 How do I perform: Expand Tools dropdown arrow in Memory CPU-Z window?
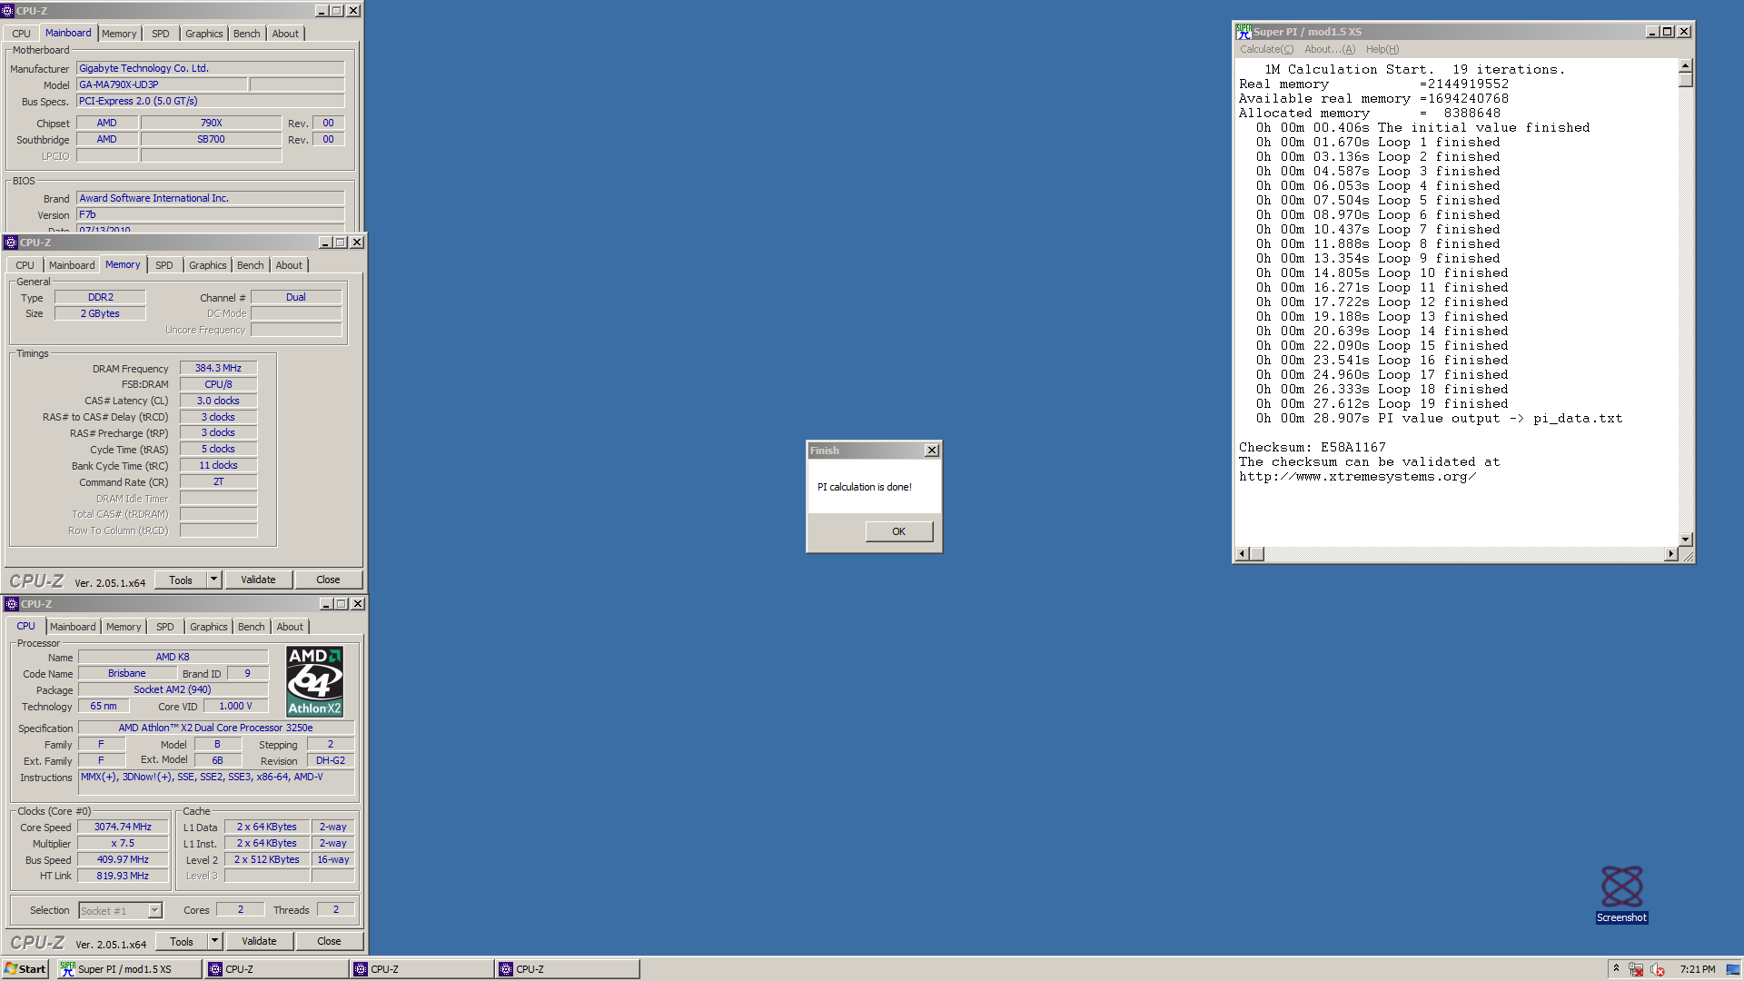coord(214,580)
